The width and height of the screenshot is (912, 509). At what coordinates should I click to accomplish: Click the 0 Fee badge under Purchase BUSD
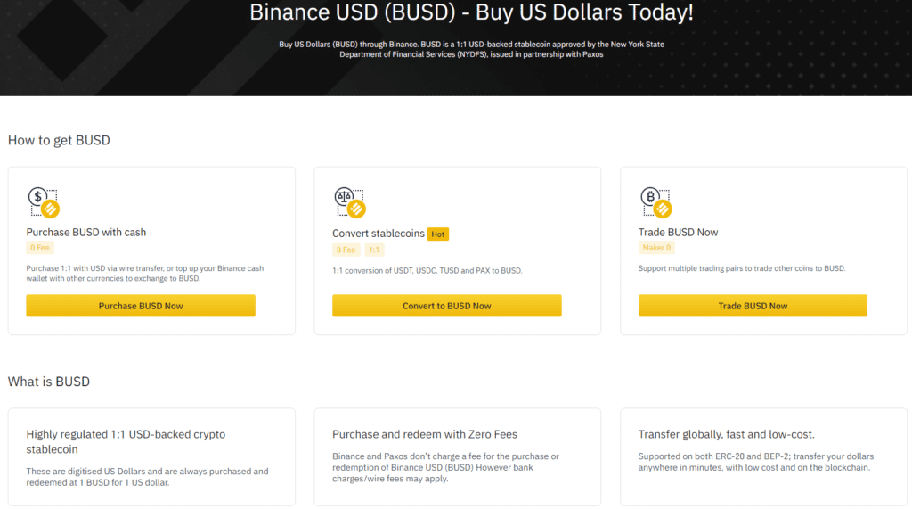[40, 248]
